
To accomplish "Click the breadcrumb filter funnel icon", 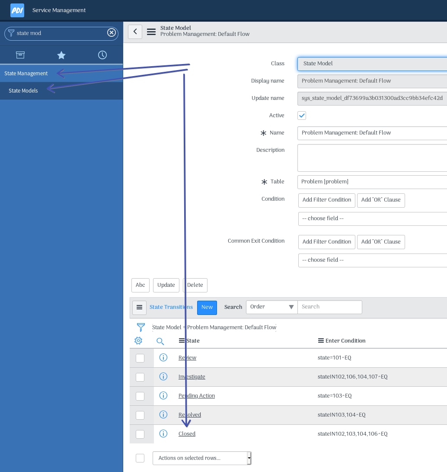I will tap(141, 328).
